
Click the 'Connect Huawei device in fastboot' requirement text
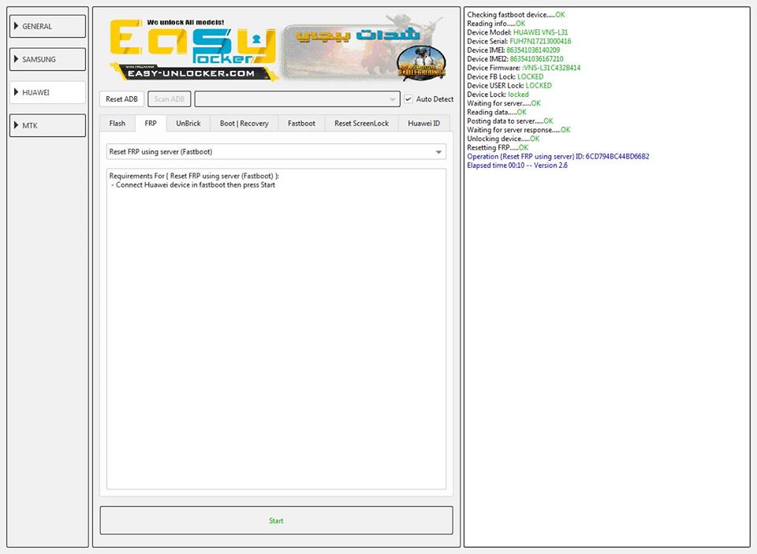click(x=193, y=185)
